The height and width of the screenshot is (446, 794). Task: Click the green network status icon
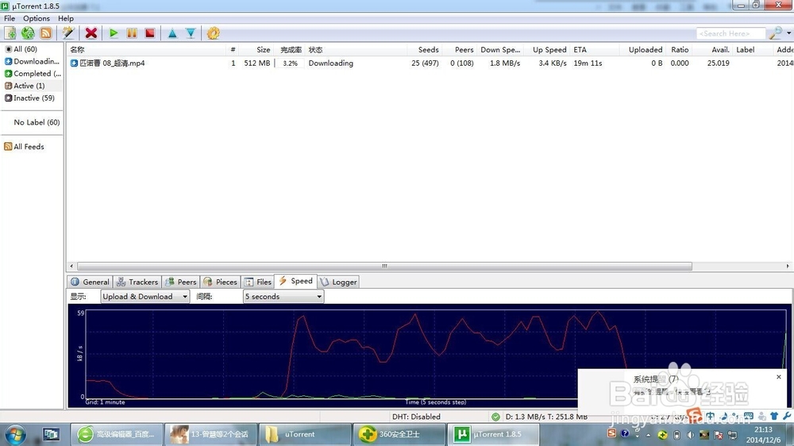pyautogui.click(x=495, y=417)
